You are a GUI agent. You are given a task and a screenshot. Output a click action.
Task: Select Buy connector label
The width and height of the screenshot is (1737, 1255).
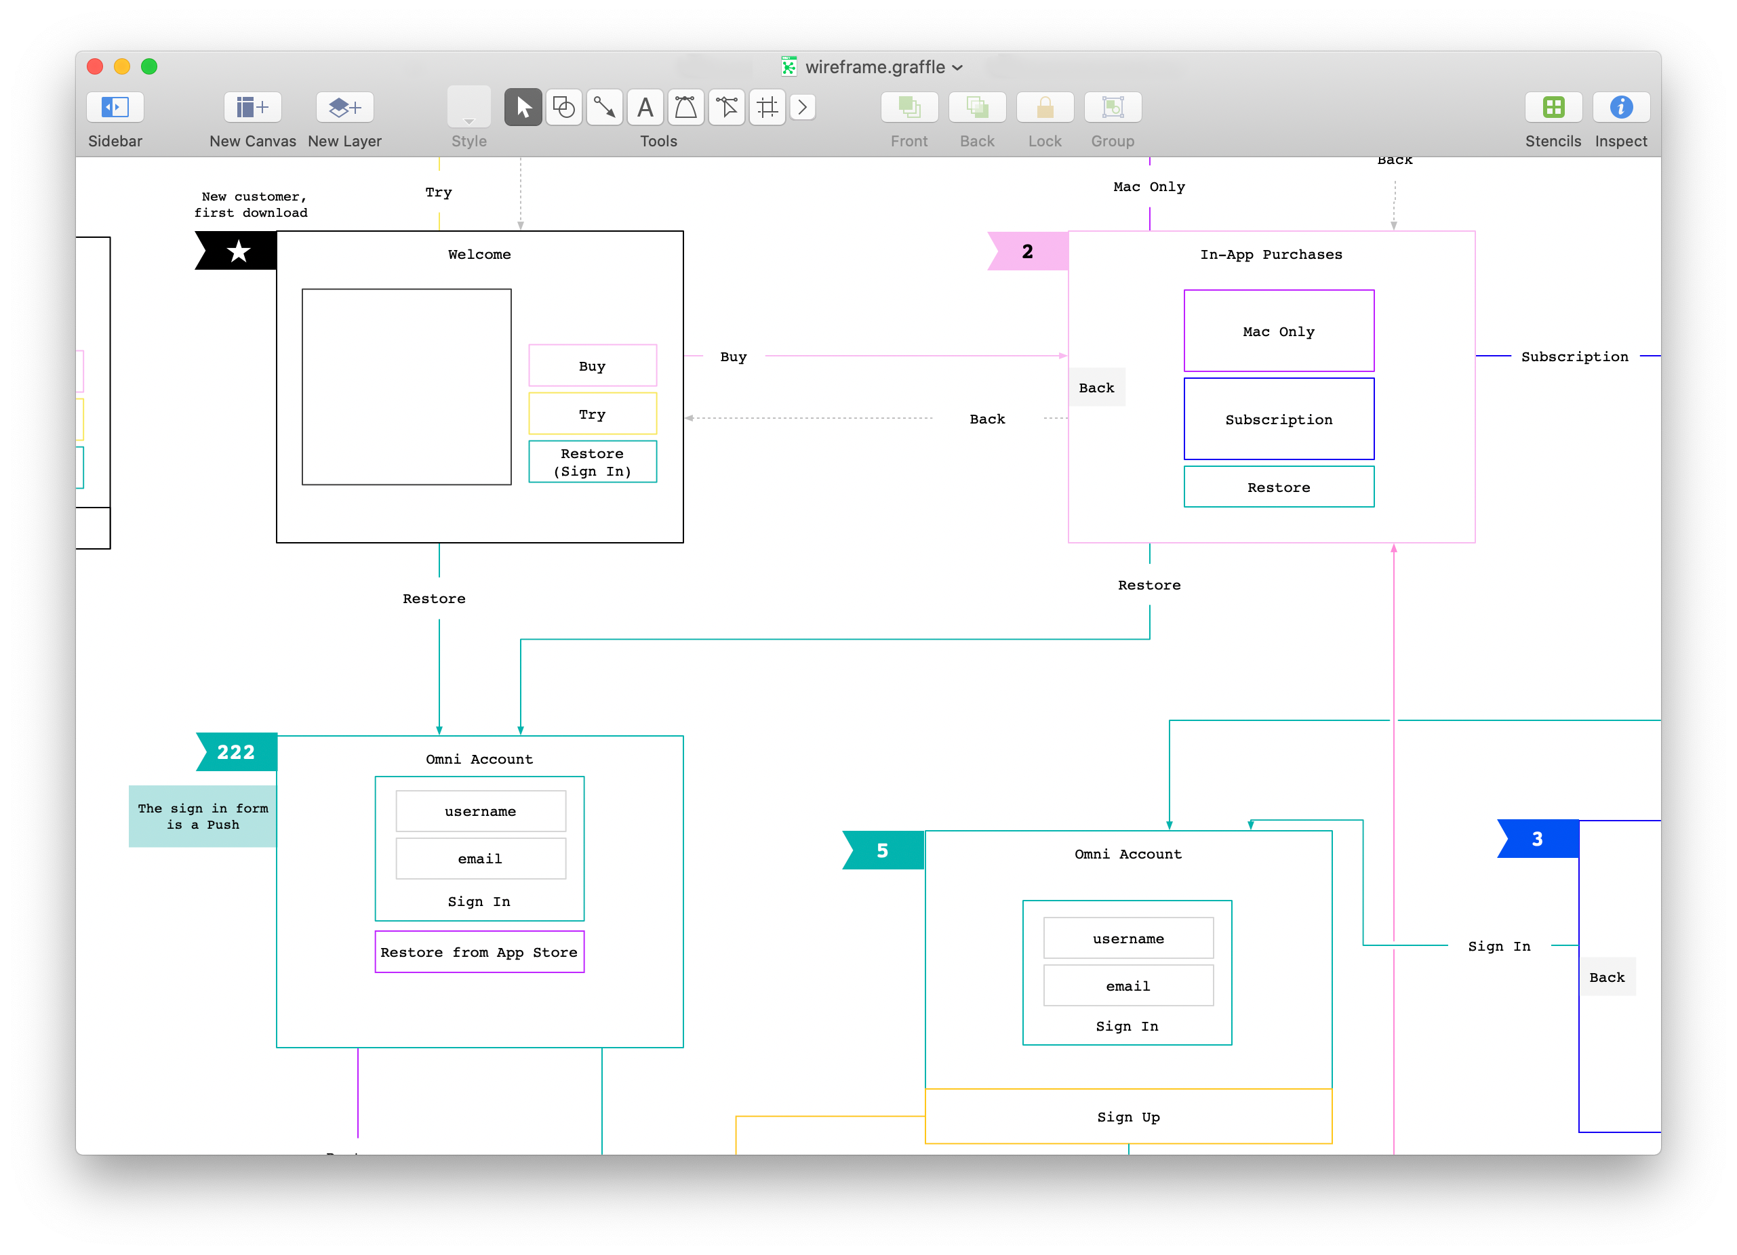(734, 357)
